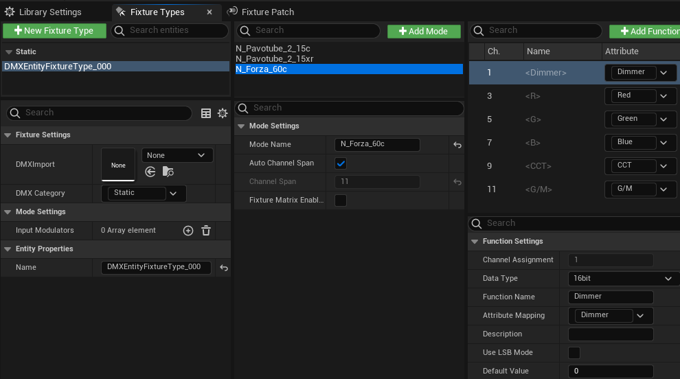Delete all Input Modulators array elements

[x=206, y=231]
